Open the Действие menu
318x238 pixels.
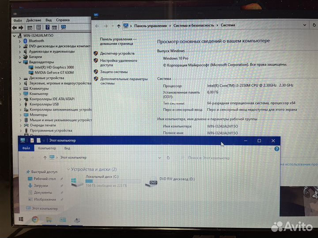click(x=34, y=20)
